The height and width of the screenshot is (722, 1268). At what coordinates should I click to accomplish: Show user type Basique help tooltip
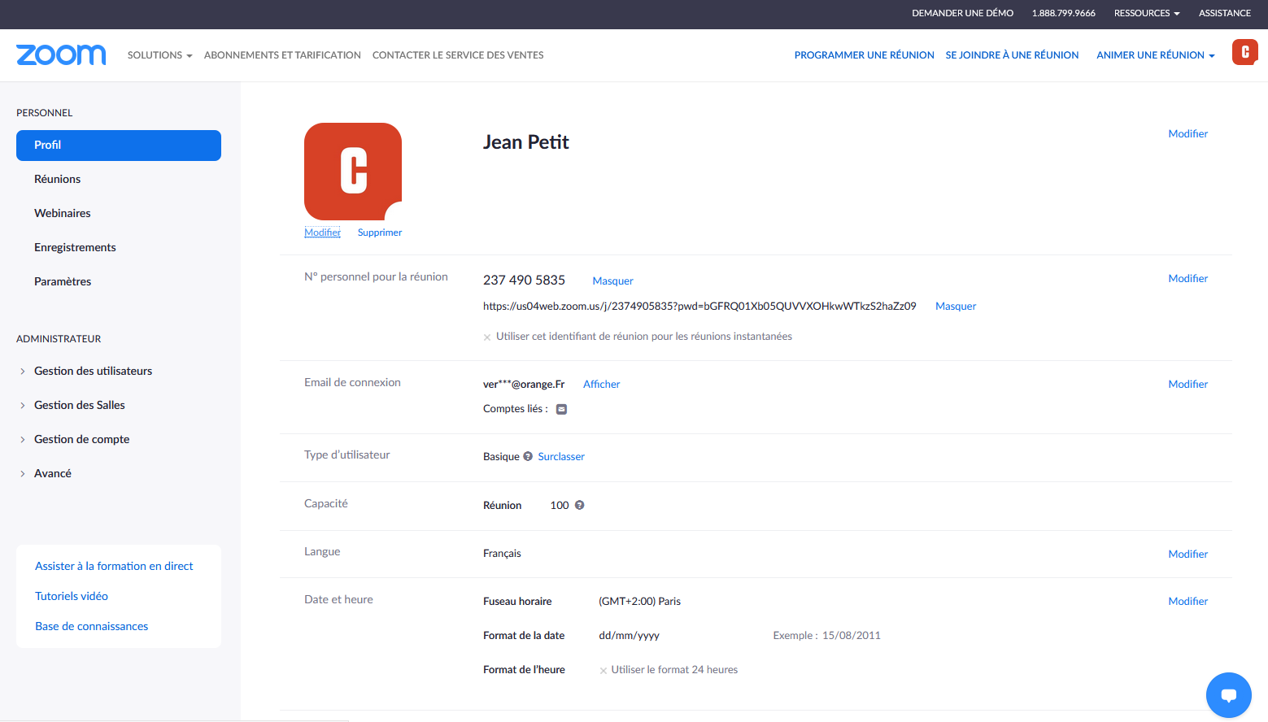tap(528, 456)
